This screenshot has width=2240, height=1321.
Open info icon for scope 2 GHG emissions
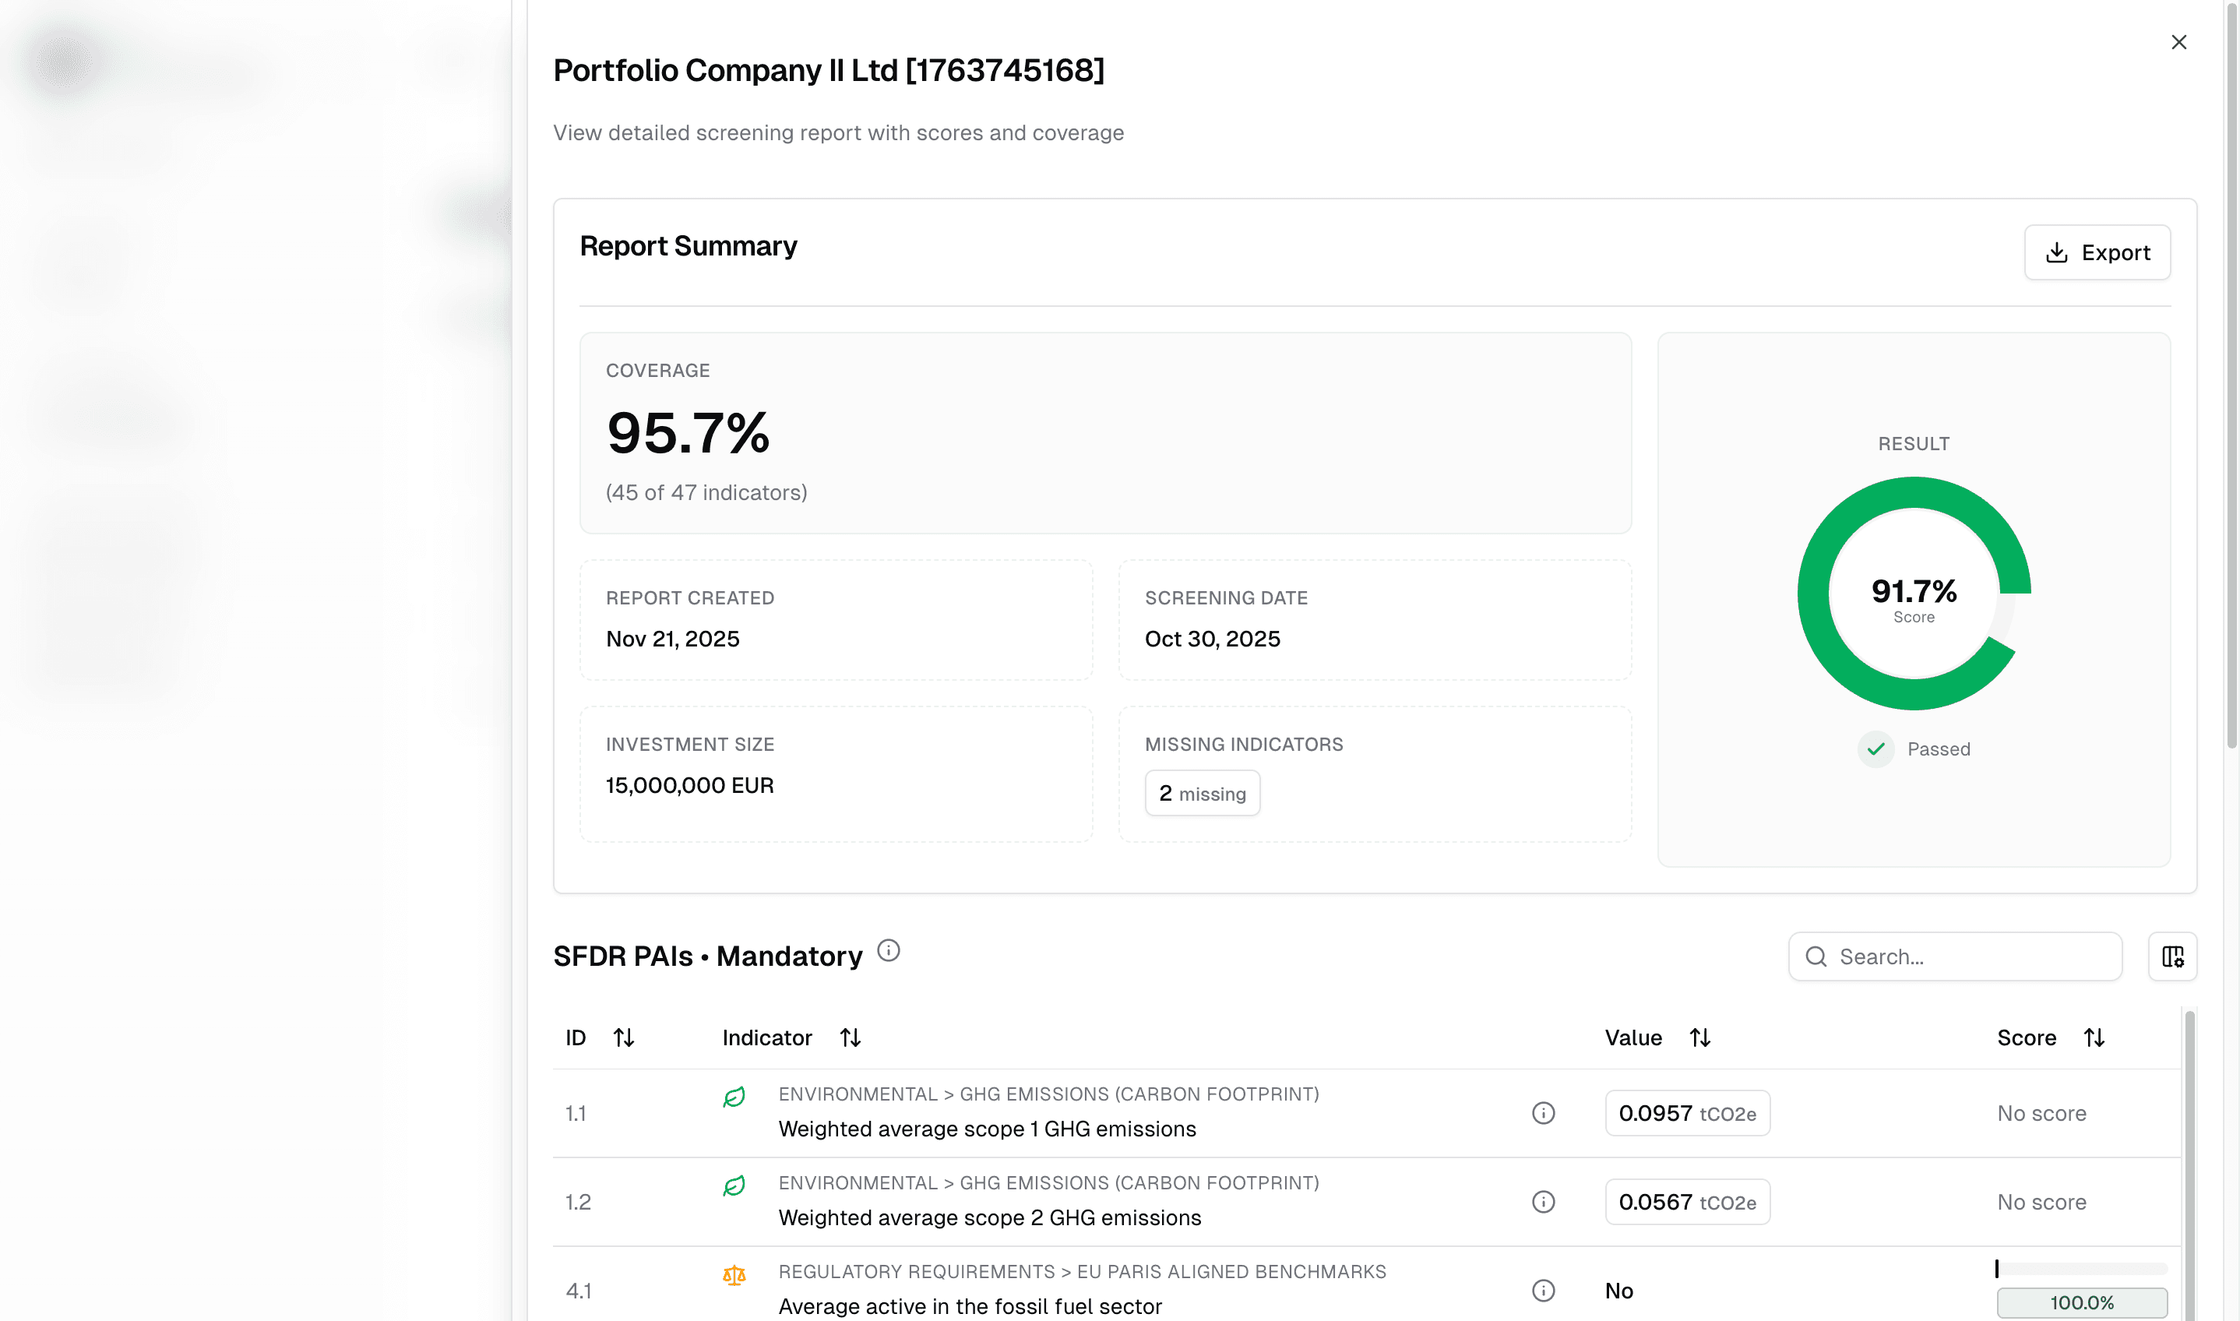click(x=1542, y=1202)
